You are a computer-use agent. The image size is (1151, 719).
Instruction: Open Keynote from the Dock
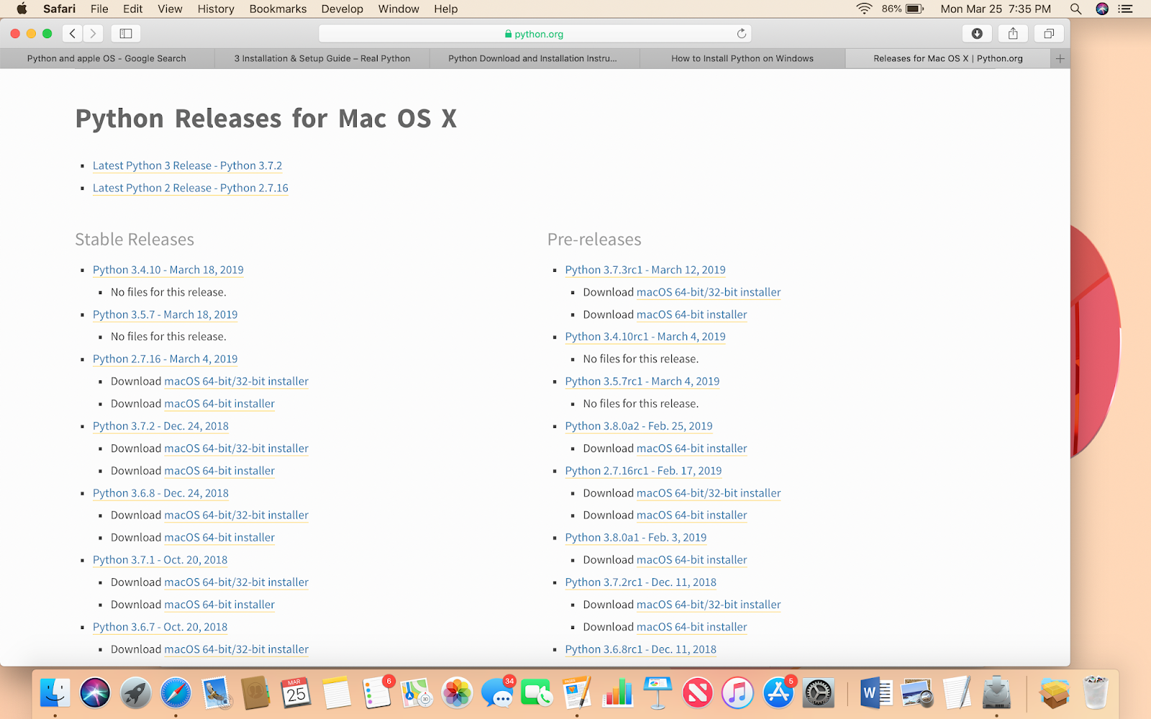[x=658, y=693]
